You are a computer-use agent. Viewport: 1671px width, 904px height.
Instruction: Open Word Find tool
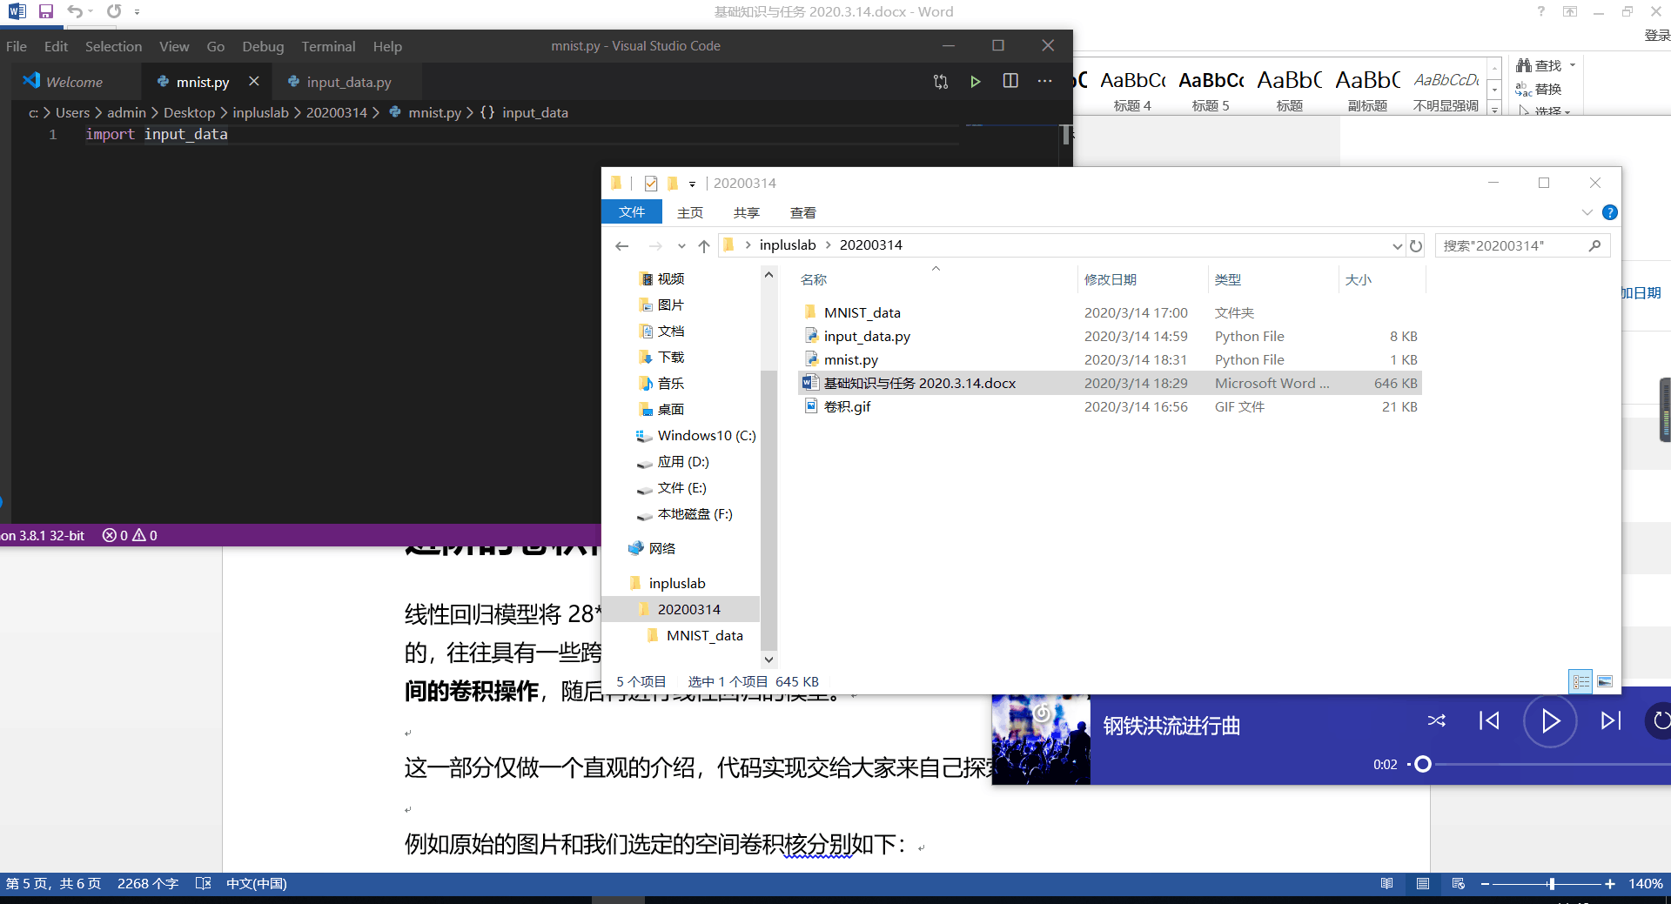(1540, 65)
